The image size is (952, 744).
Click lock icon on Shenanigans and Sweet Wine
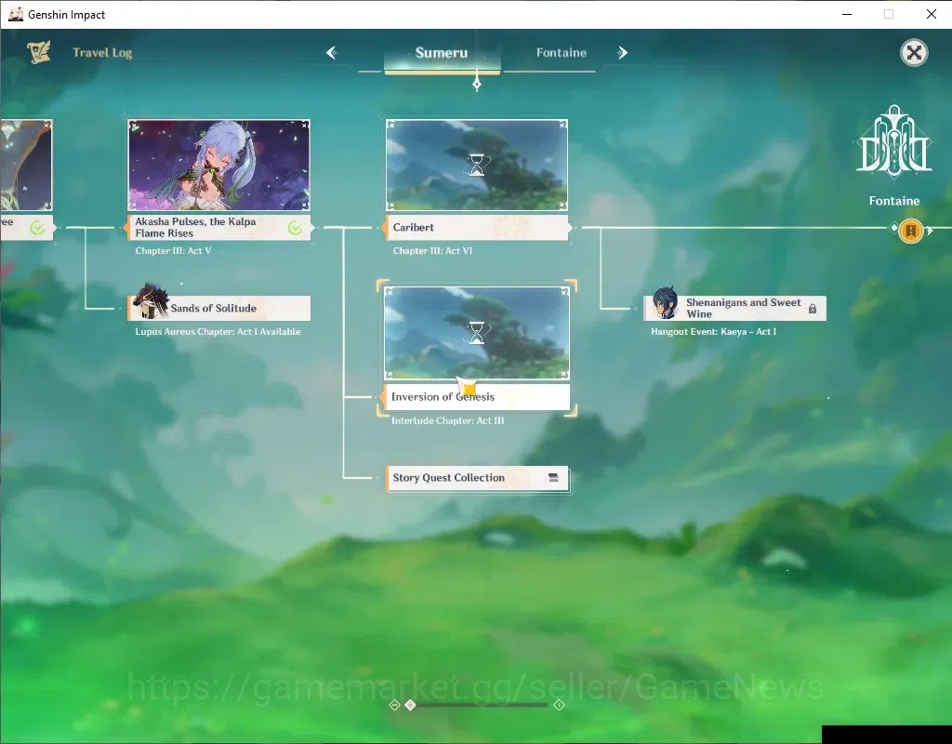(813, 309)
